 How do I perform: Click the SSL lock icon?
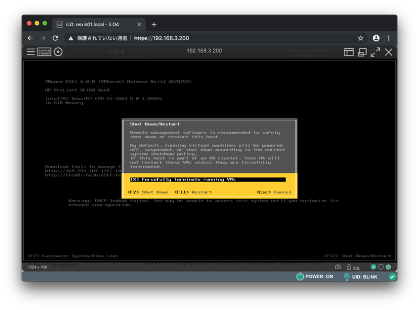[349, 267]
